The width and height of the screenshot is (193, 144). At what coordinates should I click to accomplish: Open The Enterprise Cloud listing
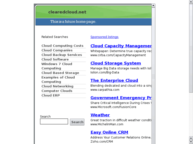(114, 80)
